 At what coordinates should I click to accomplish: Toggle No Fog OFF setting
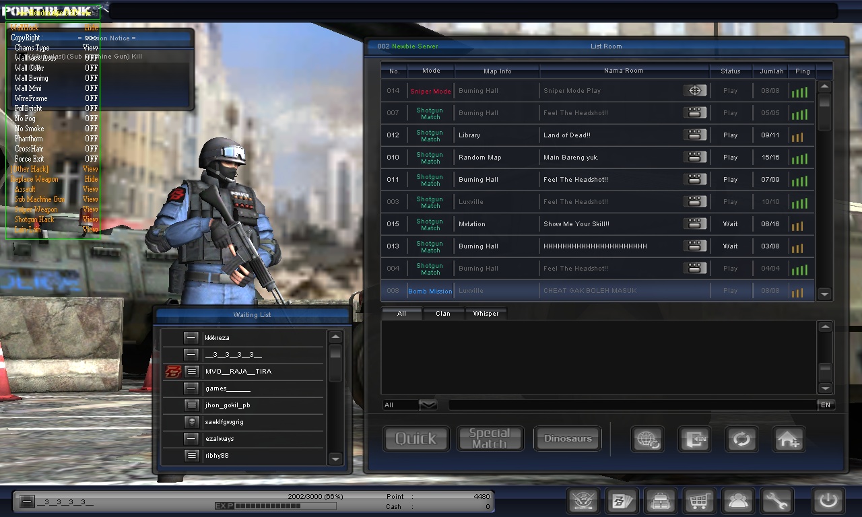tap(91, 118)
